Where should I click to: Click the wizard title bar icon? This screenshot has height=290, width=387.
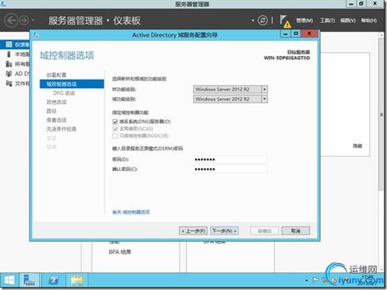pos(36,35)
